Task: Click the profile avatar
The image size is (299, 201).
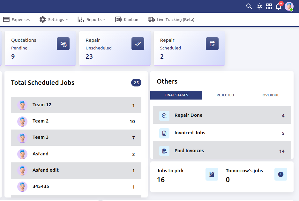Action: point(289,6)
